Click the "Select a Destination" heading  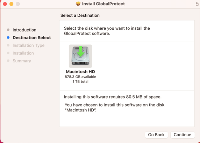[80, 15]
